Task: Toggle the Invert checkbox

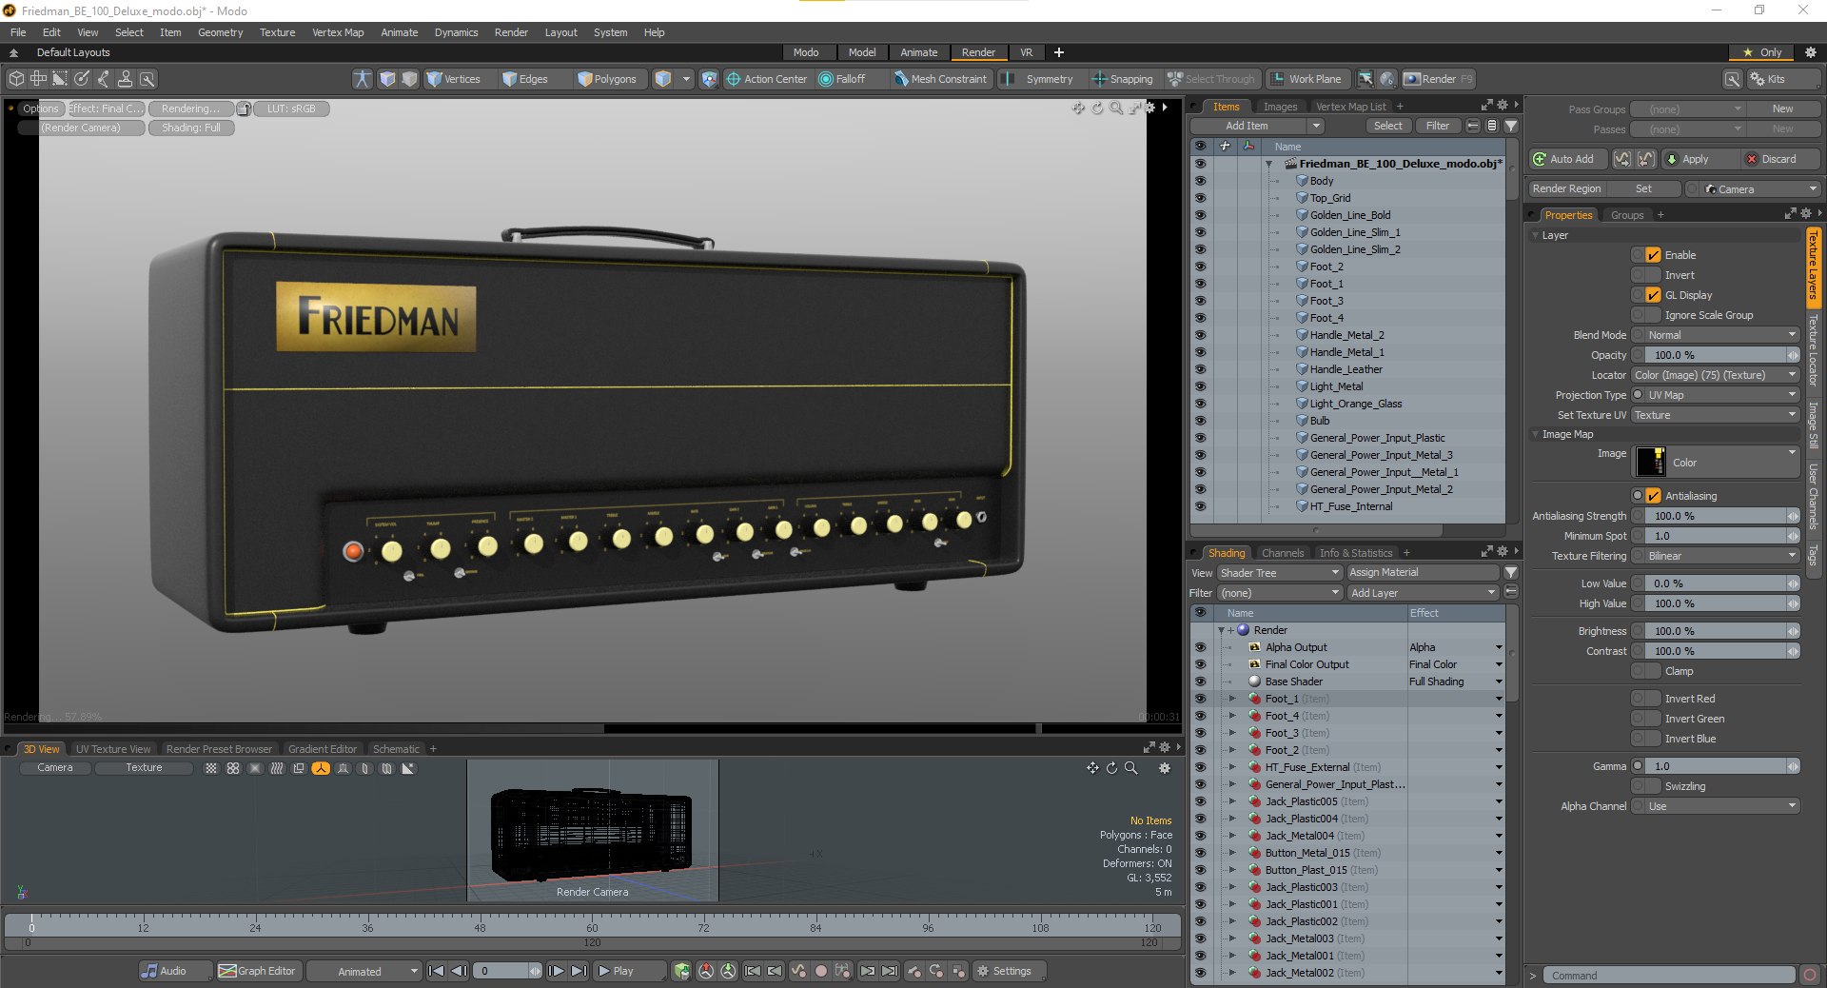Action: coord(1654,275)
